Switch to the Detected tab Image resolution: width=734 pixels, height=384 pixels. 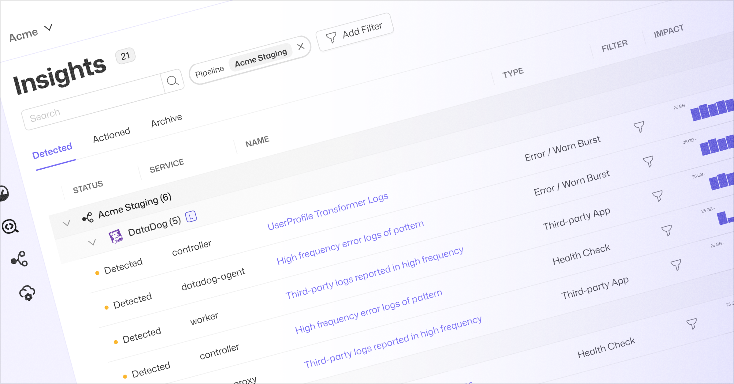(52, 150)
